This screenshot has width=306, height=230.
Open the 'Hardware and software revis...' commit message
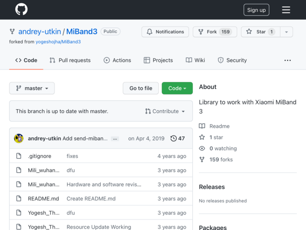coord(104,184)
